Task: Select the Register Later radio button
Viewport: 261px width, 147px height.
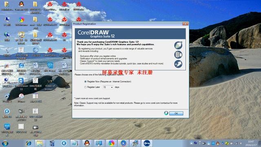Action: tap(85, 87)
